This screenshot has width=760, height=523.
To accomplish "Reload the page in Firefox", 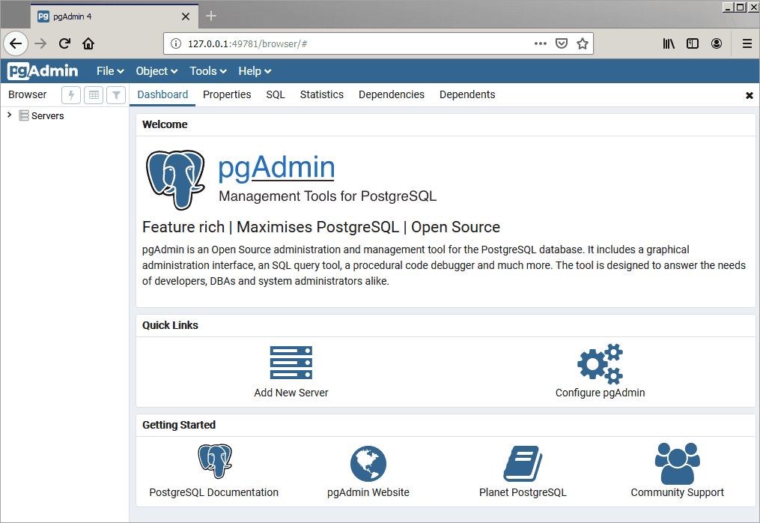I will point(64,43).
